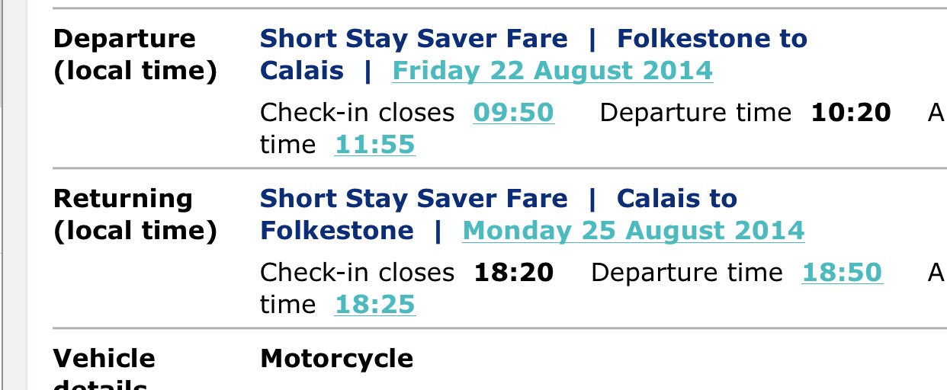The width and height of the screenshot is (947, 390).
Task: Open the Monday 25 August 2014 link
Action: pos(633,231)
